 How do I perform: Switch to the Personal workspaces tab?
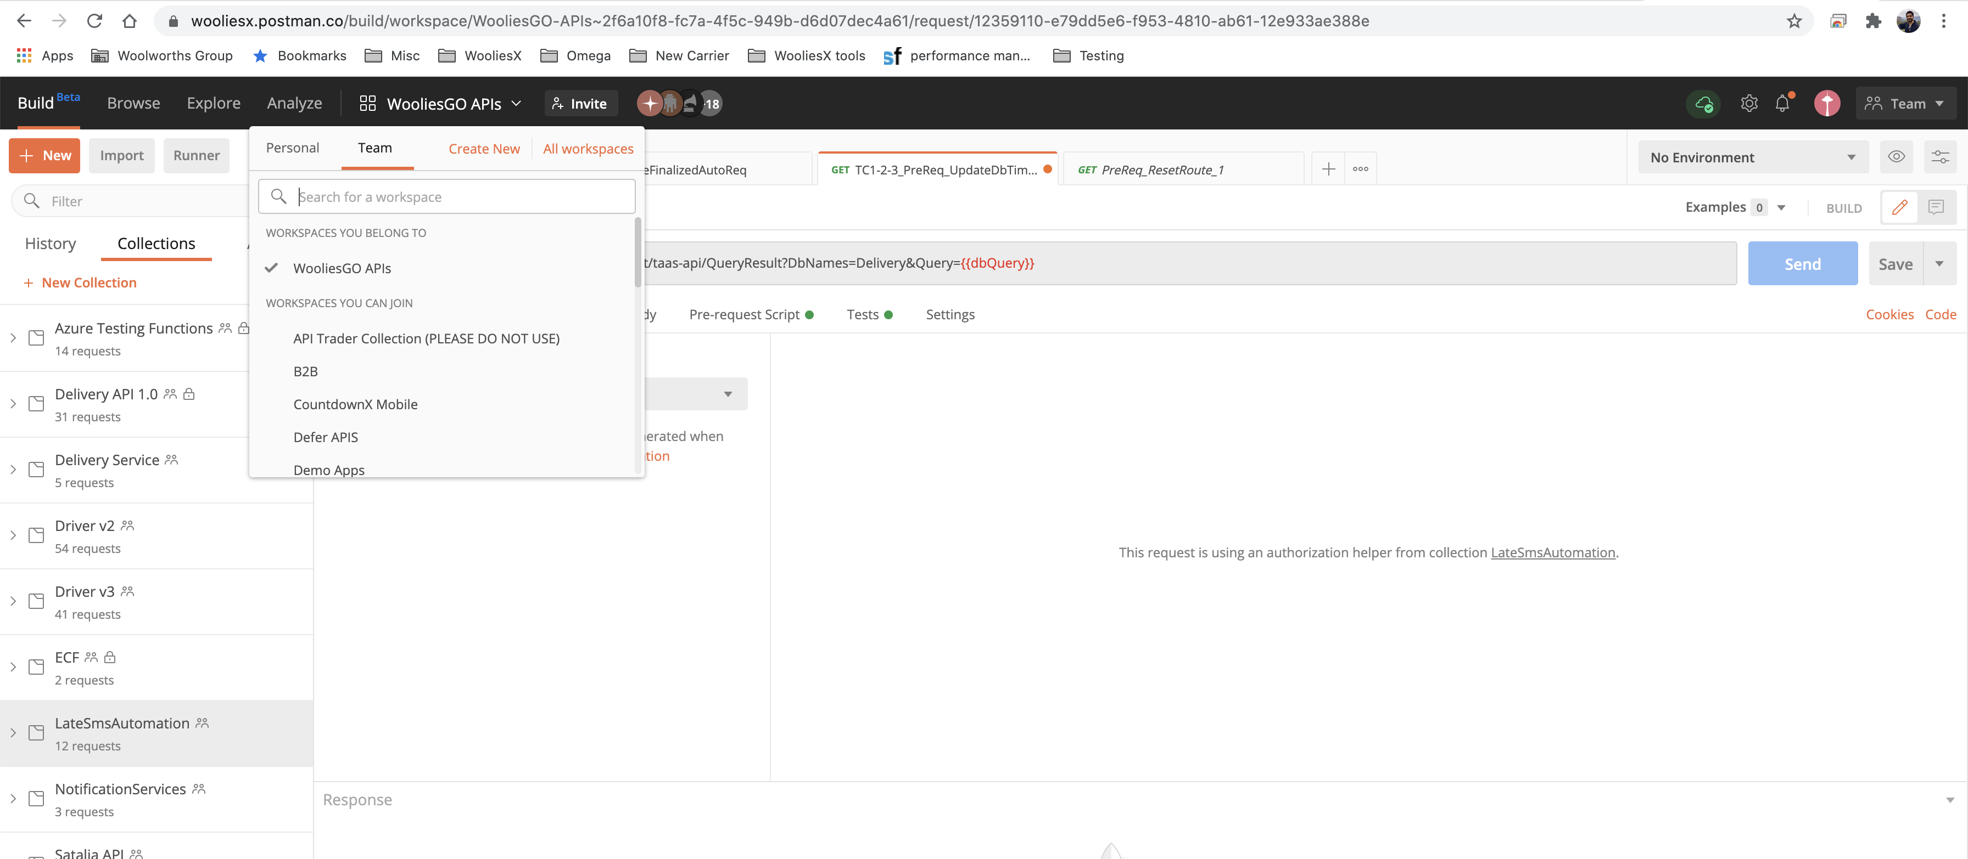click(x=293, y=148)
